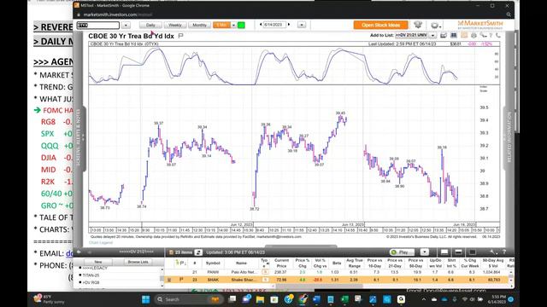Select the TITAN-25 list item
Image resolution: width=547 pixels, height=307 pixels.
click(91, 275)
